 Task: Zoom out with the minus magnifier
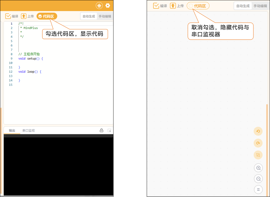[x=258, y=179]
